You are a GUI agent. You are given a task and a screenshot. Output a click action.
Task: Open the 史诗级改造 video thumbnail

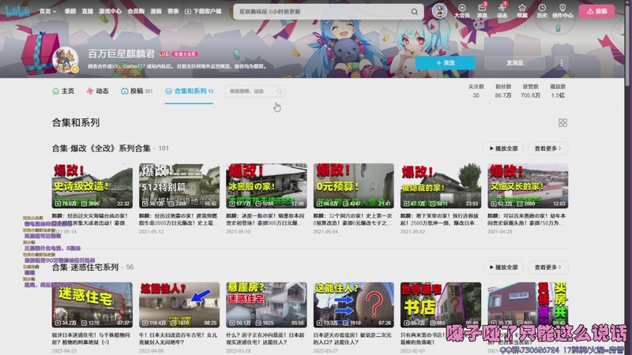(92, 186)
